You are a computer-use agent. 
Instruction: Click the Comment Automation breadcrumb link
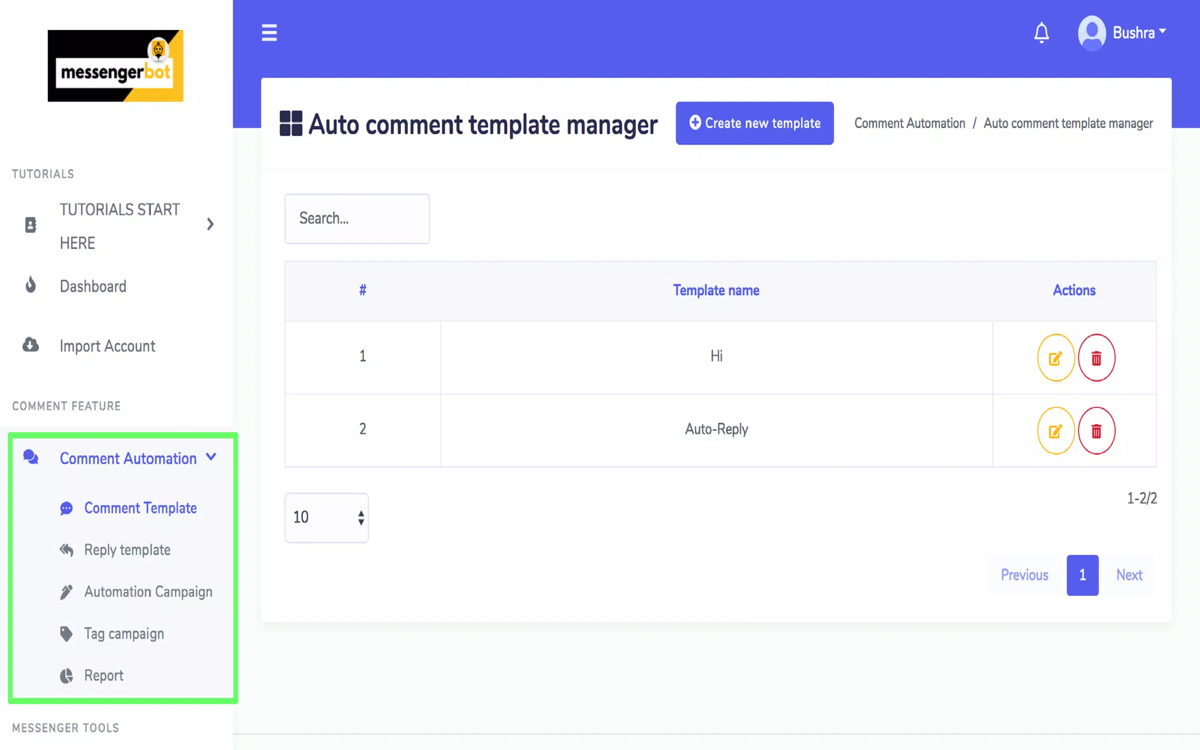tap(909, 123)
